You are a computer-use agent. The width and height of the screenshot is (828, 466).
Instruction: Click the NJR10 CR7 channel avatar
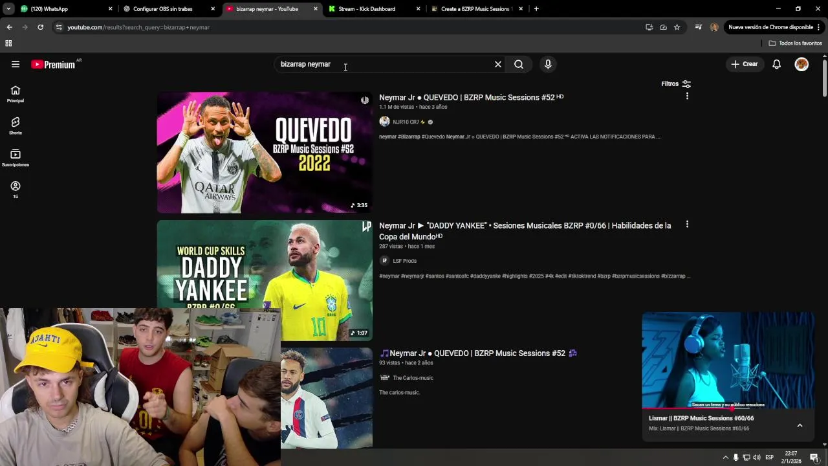tap(384, 122)
